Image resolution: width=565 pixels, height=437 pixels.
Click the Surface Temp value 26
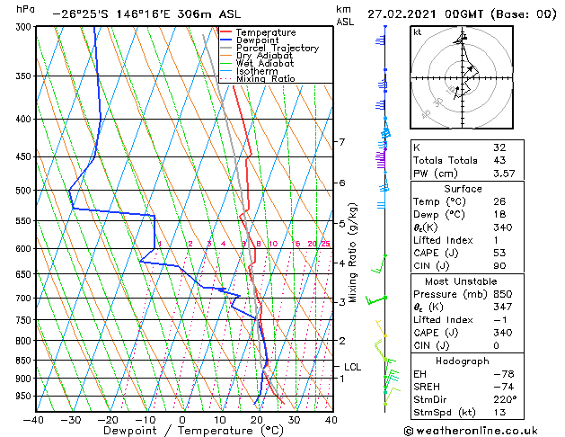[x=499, y=201]
